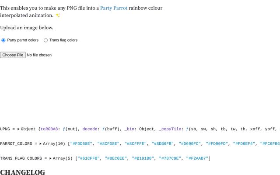Screen dimensions: 280x175
Task: Click the sparkles emoji after animation
Action: tap(58, 15)
